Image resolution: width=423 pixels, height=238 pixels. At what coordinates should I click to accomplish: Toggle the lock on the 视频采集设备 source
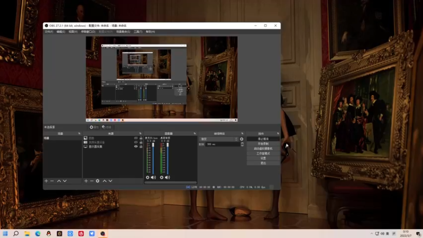pos(141,142)
